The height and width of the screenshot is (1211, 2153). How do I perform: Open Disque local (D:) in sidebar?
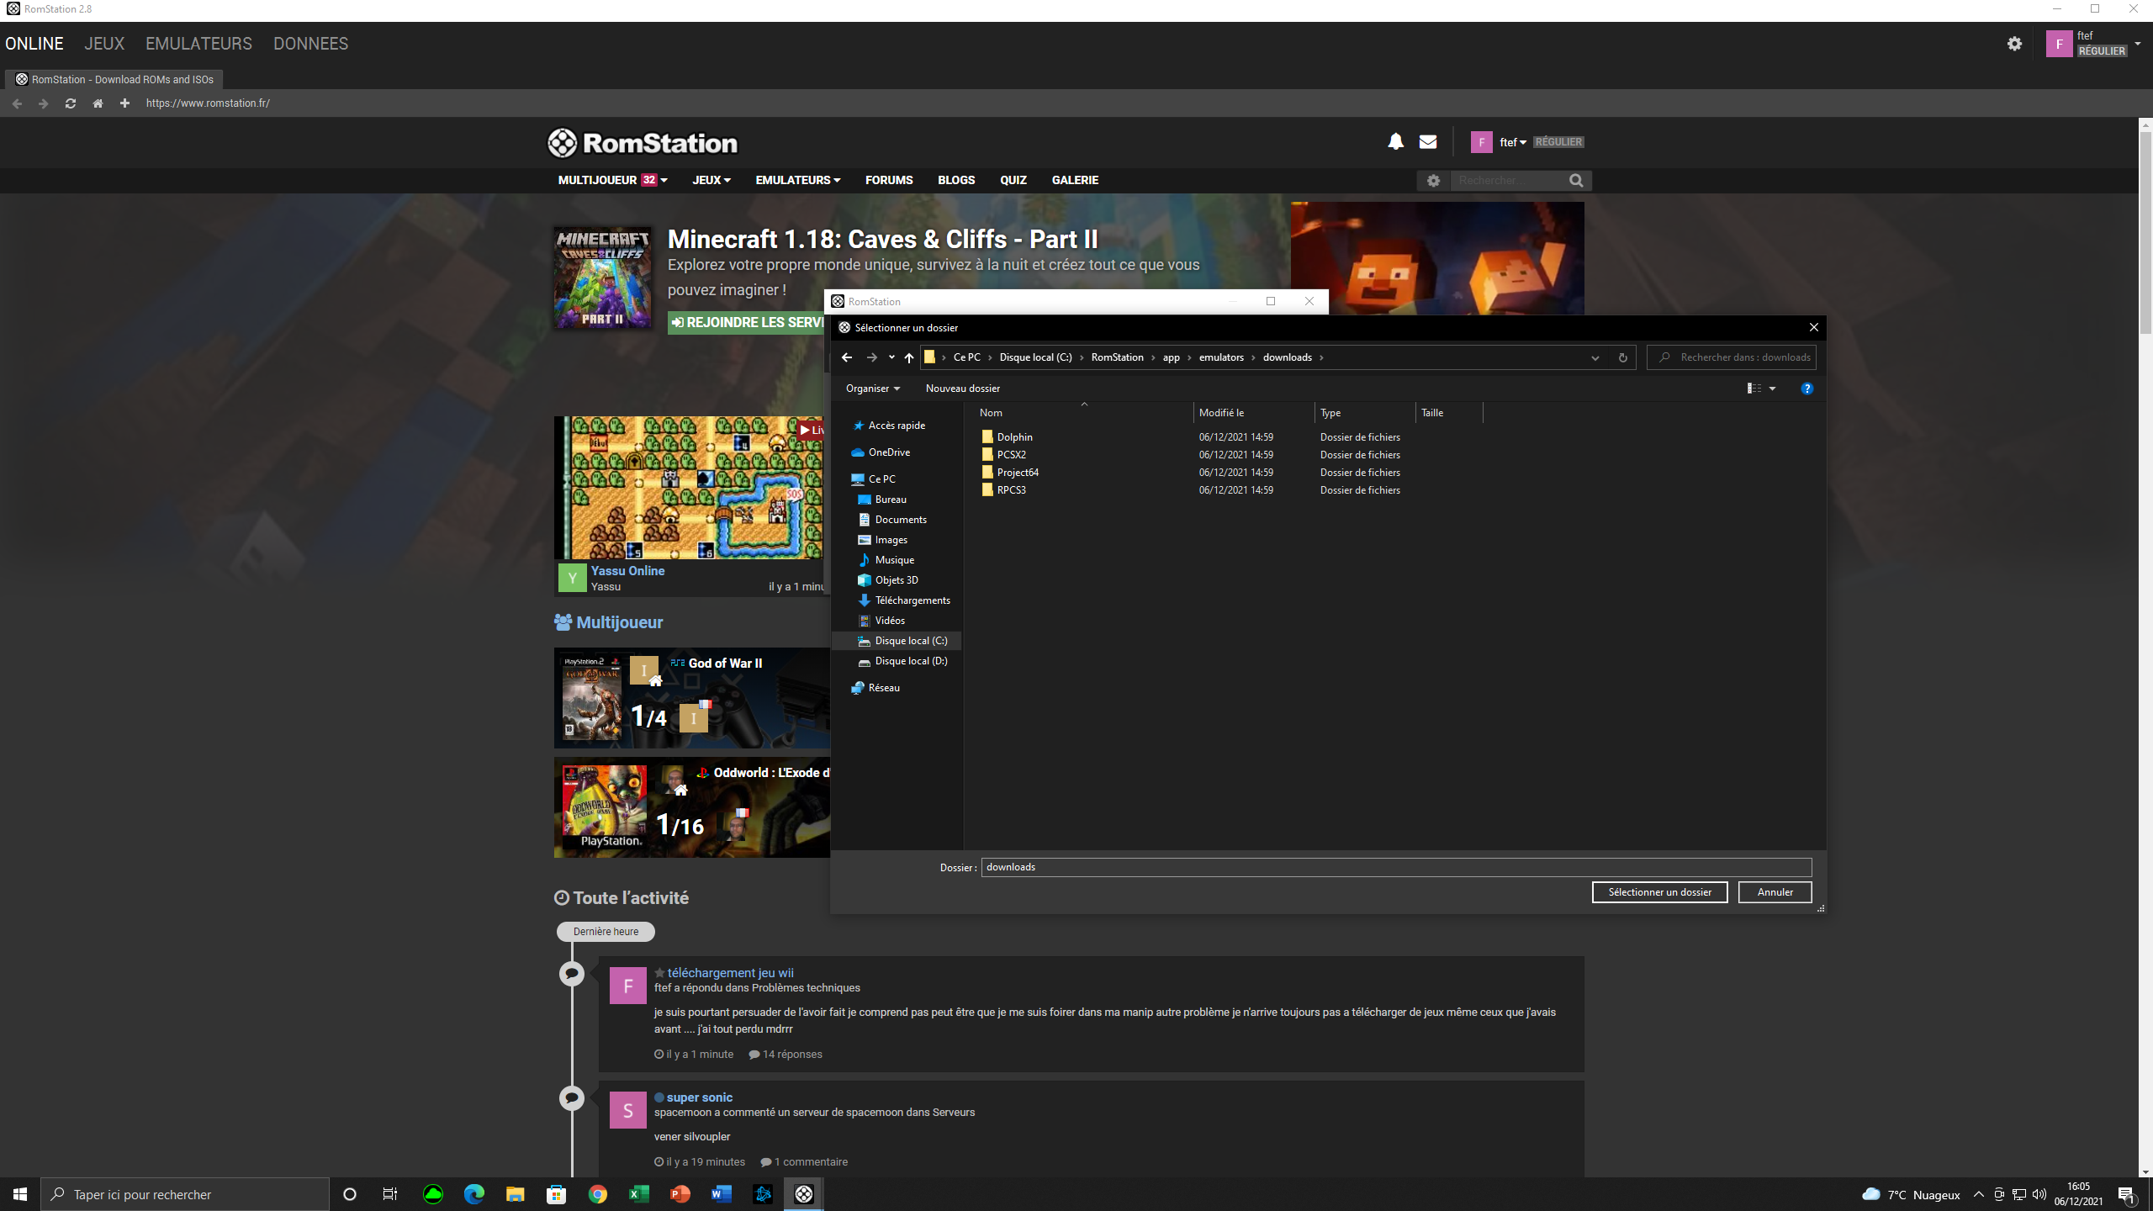click(911, 661)
